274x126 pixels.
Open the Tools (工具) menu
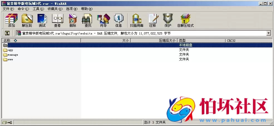point(38,9)
